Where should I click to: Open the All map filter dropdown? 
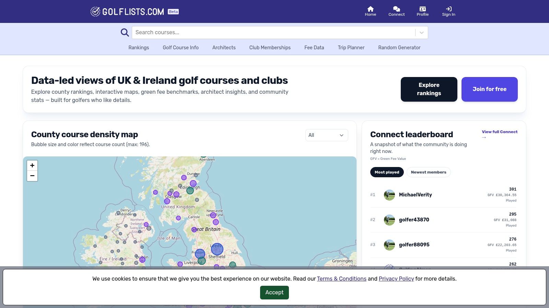[x=327, y=135]
